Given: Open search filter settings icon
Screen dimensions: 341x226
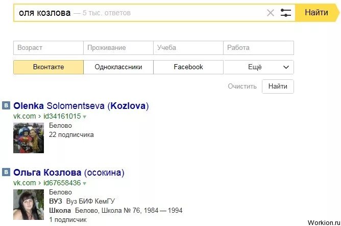Looking at the screenshot, I should pyautogui.click(x=286, y=13).
